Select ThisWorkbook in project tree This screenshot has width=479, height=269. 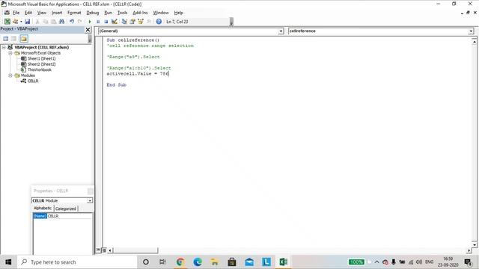40,69
